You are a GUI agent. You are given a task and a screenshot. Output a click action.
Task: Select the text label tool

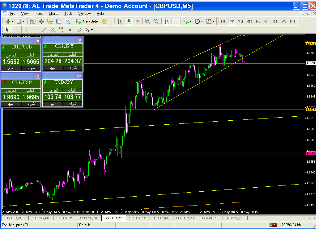(70, 30)
